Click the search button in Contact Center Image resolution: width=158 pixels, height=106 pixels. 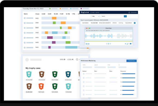pos(125,16)
